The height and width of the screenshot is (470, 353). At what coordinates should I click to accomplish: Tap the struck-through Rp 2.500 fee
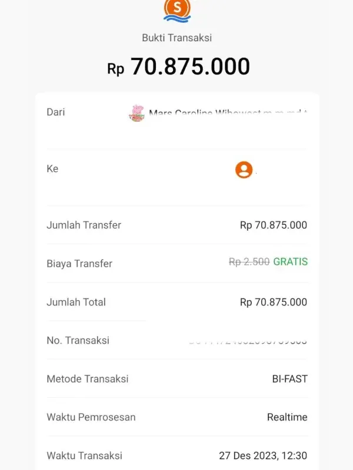coord(249,261)
